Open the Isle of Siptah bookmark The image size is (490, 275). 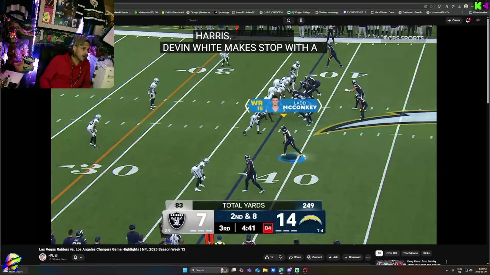click(383, 12)
